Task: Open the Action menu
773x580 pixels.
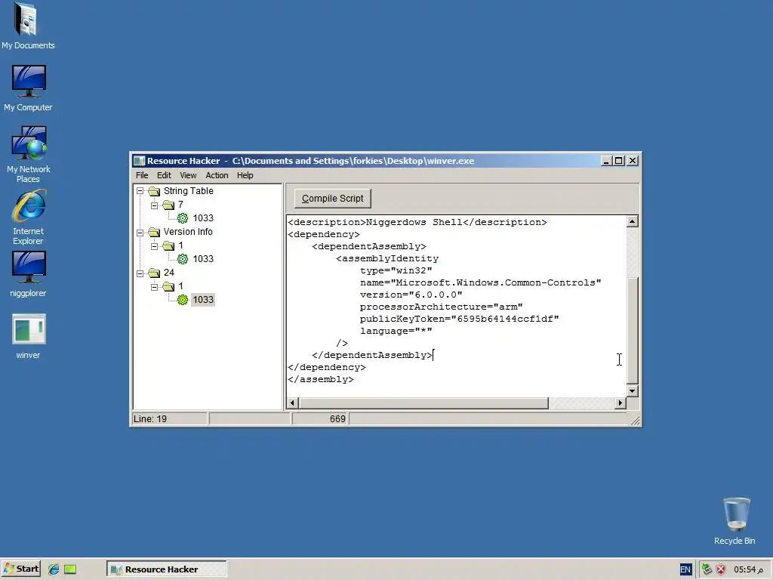Action: pyautogui.click(x=217, y=175)
